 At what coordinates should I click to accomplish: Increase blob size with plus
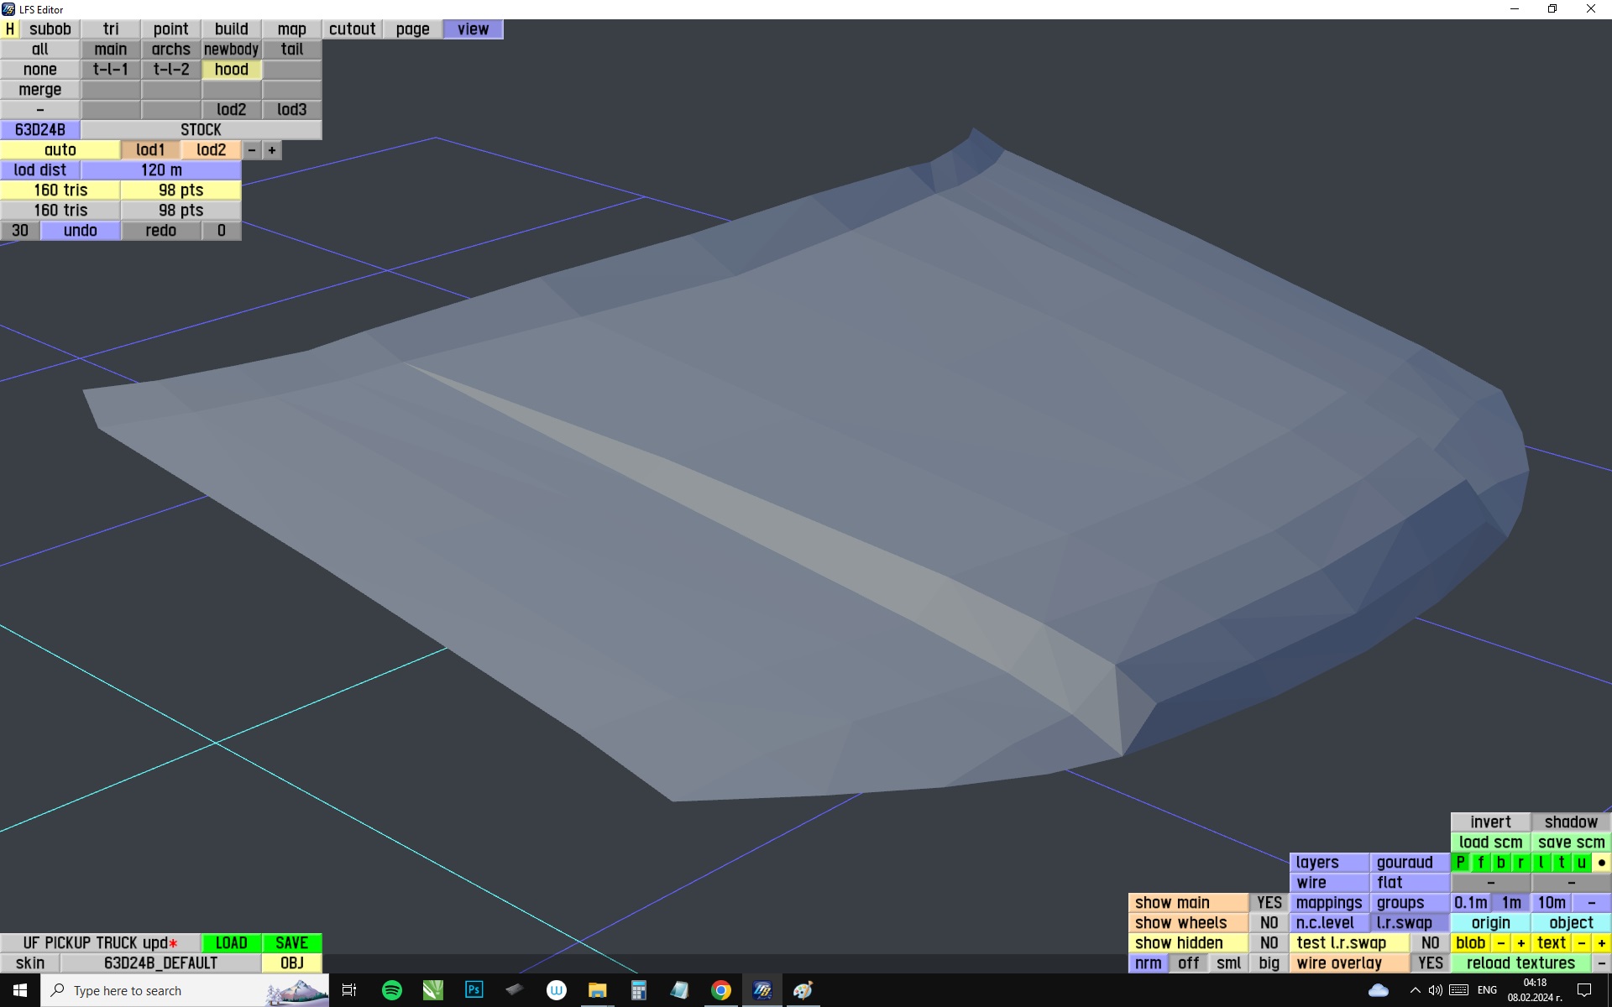pos(1520,943)
